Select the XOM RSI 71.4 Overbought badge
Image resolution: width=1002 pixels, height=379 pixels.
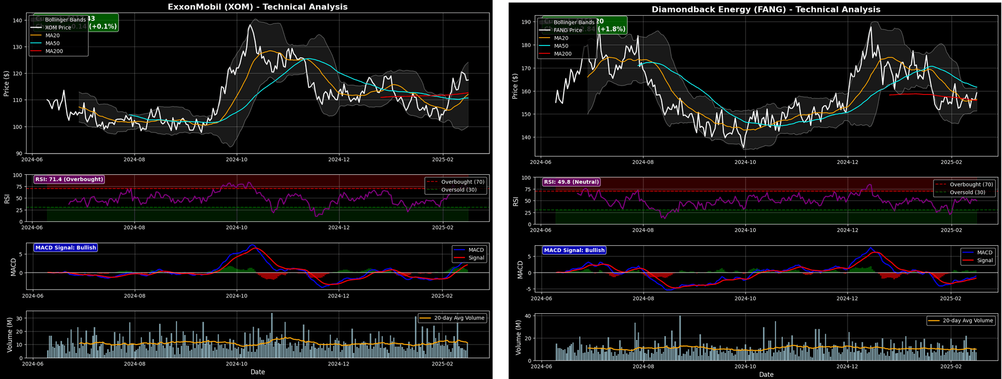(x=69, y=180)
